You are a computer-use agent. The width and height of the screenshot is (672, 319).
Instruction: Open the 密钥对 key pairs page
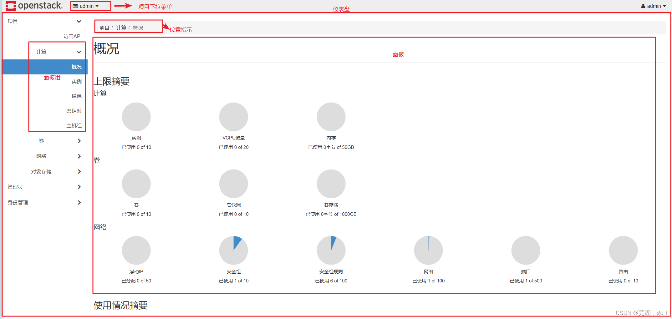point(74,111)
